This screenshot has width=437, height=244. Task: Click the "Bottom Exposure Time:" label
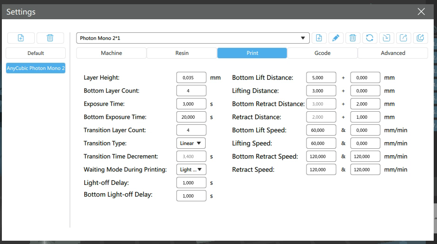click(x=115, y=117)
